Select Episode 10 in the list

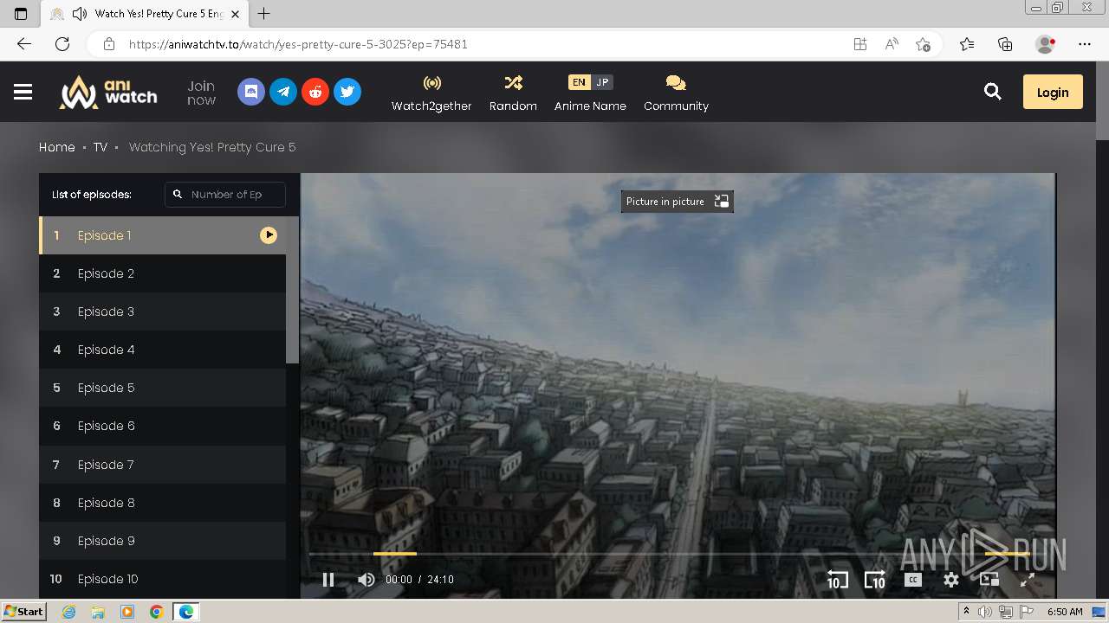point(162,579)
